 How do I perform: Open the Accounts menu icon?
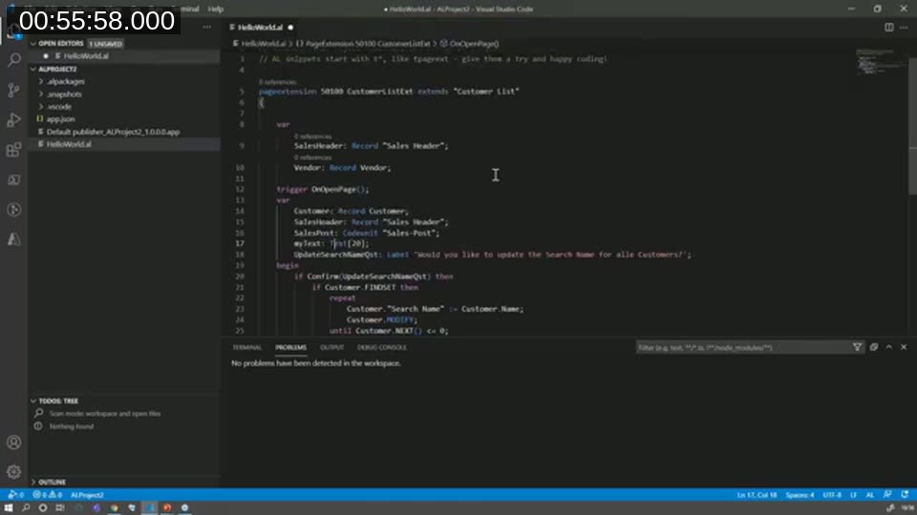tap(14, 442)
